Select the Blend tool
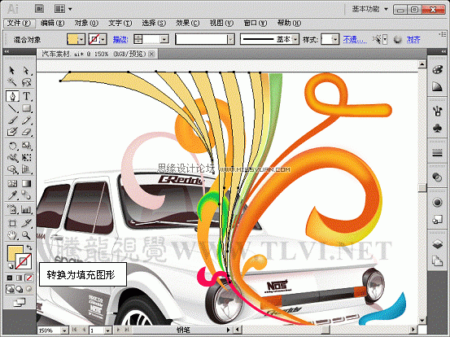The height and width of the screenshot is (337, 450). pyautogui.click(x=26, y=195)
